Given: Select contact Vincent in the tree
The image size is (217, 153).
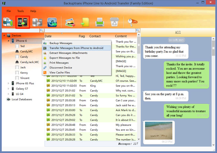Looking at the screenshot, I should [x=25, y=78].
